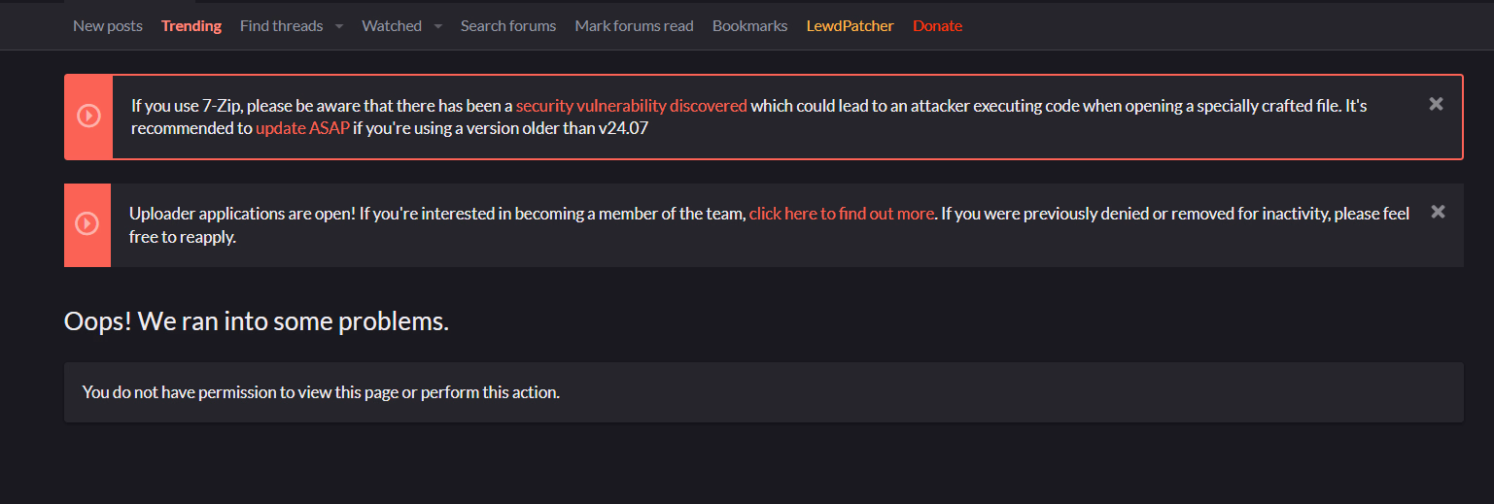Open the New posts page
The width and height of the screenshot is (1494, 504).
pyautogui.click(x=108, y=26)
